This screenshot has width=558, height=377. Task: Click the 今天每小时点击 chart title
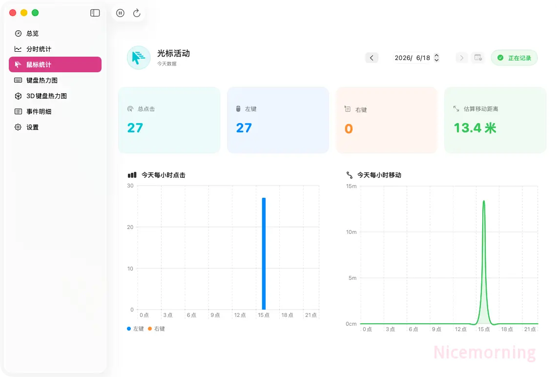click(164, 175)
